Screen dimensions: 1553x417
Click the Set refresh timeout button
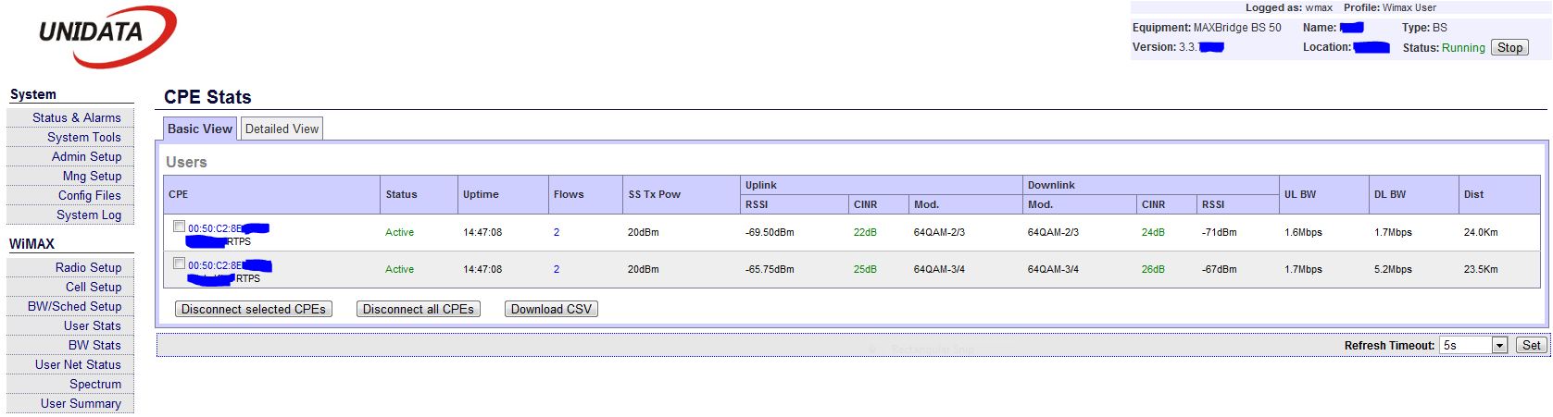(1531, 345)
